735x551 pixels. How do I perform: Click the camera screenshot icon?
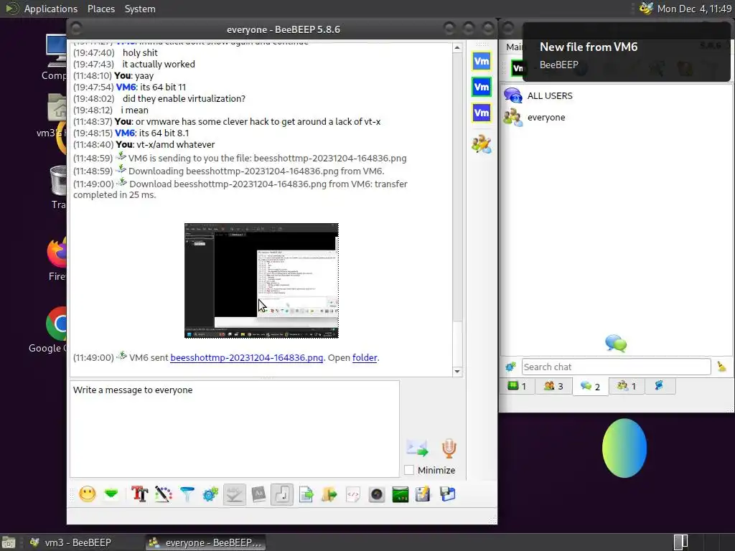[x=377, y=494]
